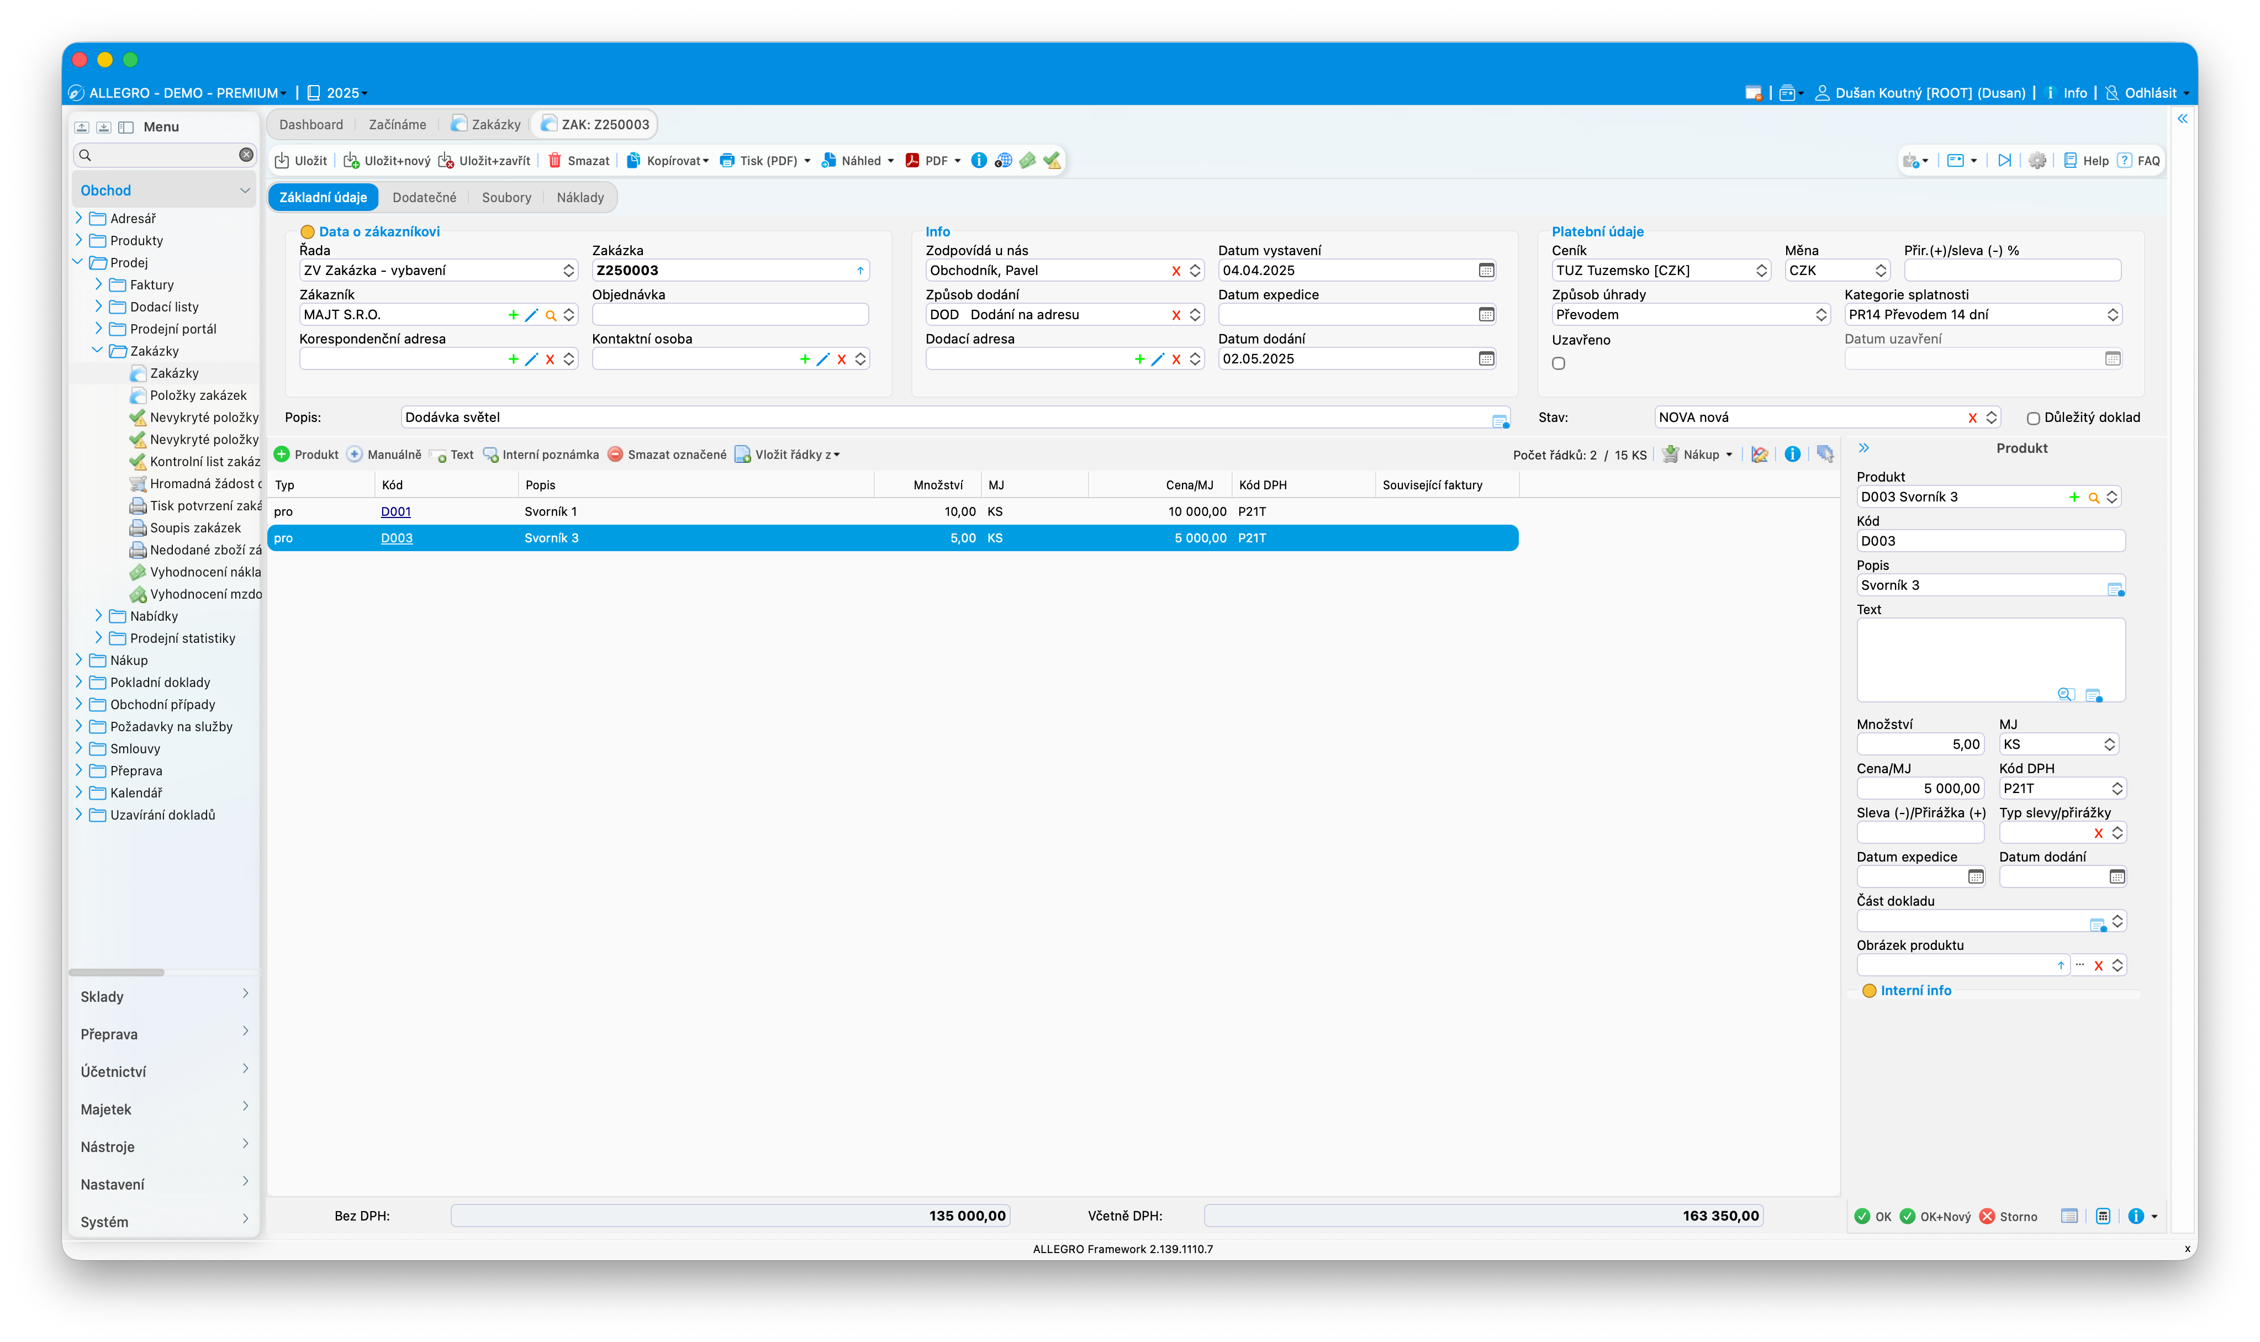This screenshot has height=1342, width=2260.
Task: Collapse the Produkt side panel arrows
Action: coord(1863,448)
